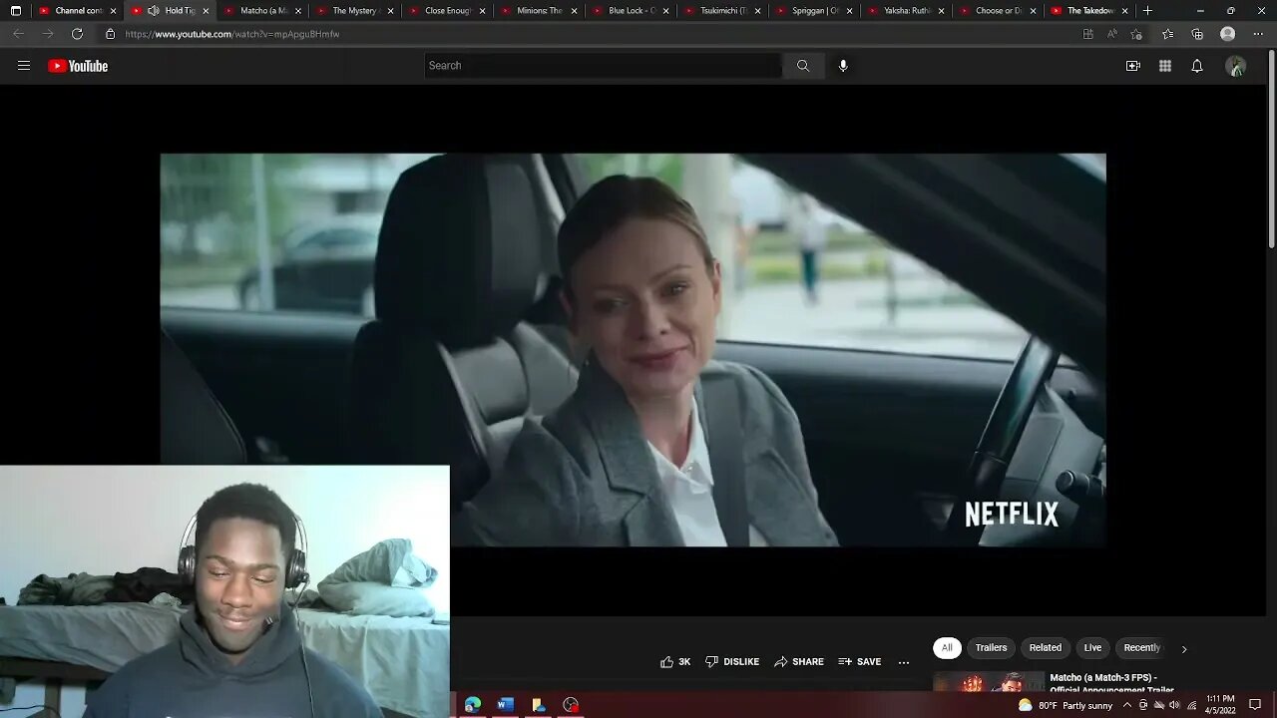Reload the page with refresh icon
Viewport: 1277px width, 718px height.
point(77,34)
